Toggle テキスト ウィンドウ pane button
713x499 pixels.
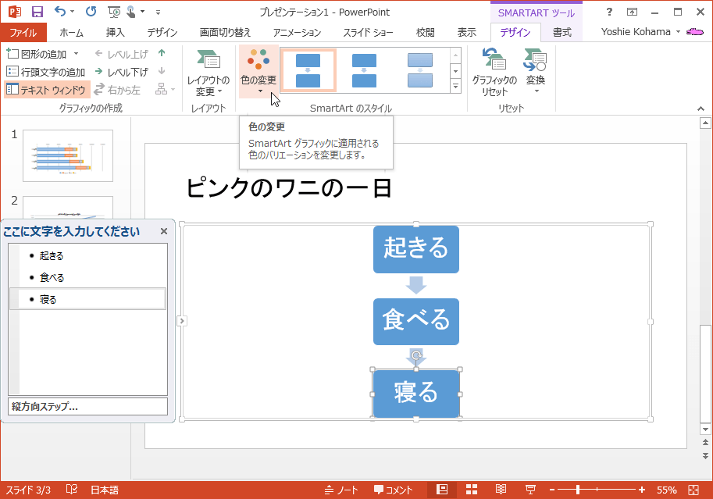tap(47, 90)
